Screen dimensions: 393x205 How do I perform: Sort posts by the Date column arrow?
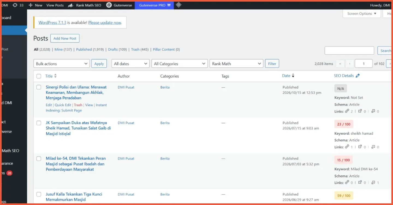293,76
